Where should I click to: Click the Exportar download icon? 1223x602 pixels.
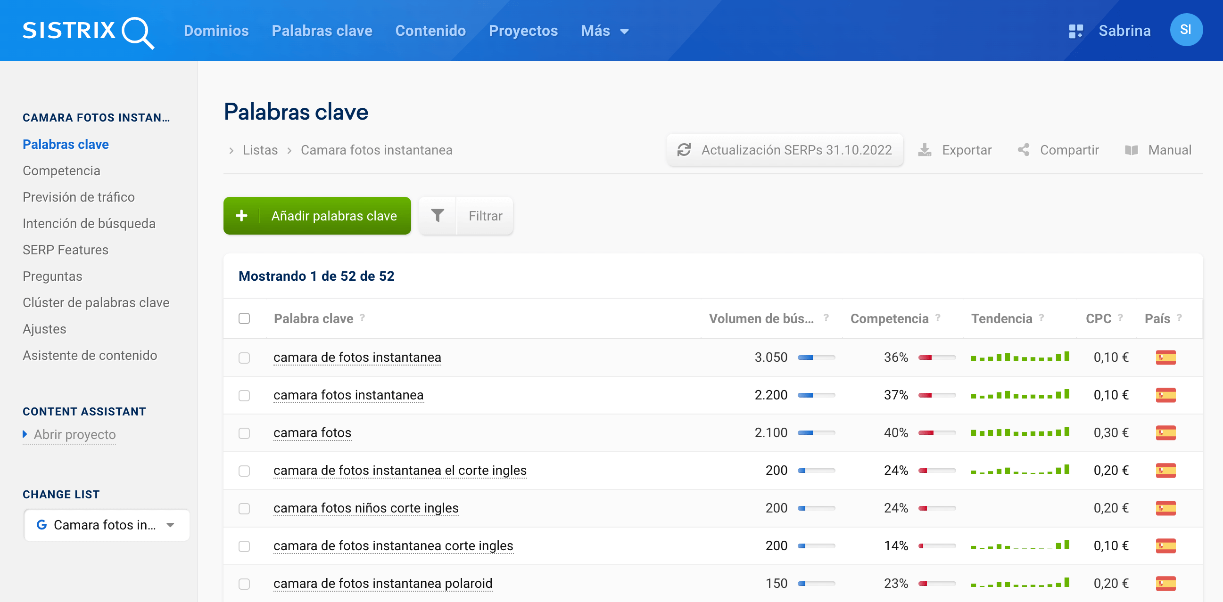tap(925, 150)
